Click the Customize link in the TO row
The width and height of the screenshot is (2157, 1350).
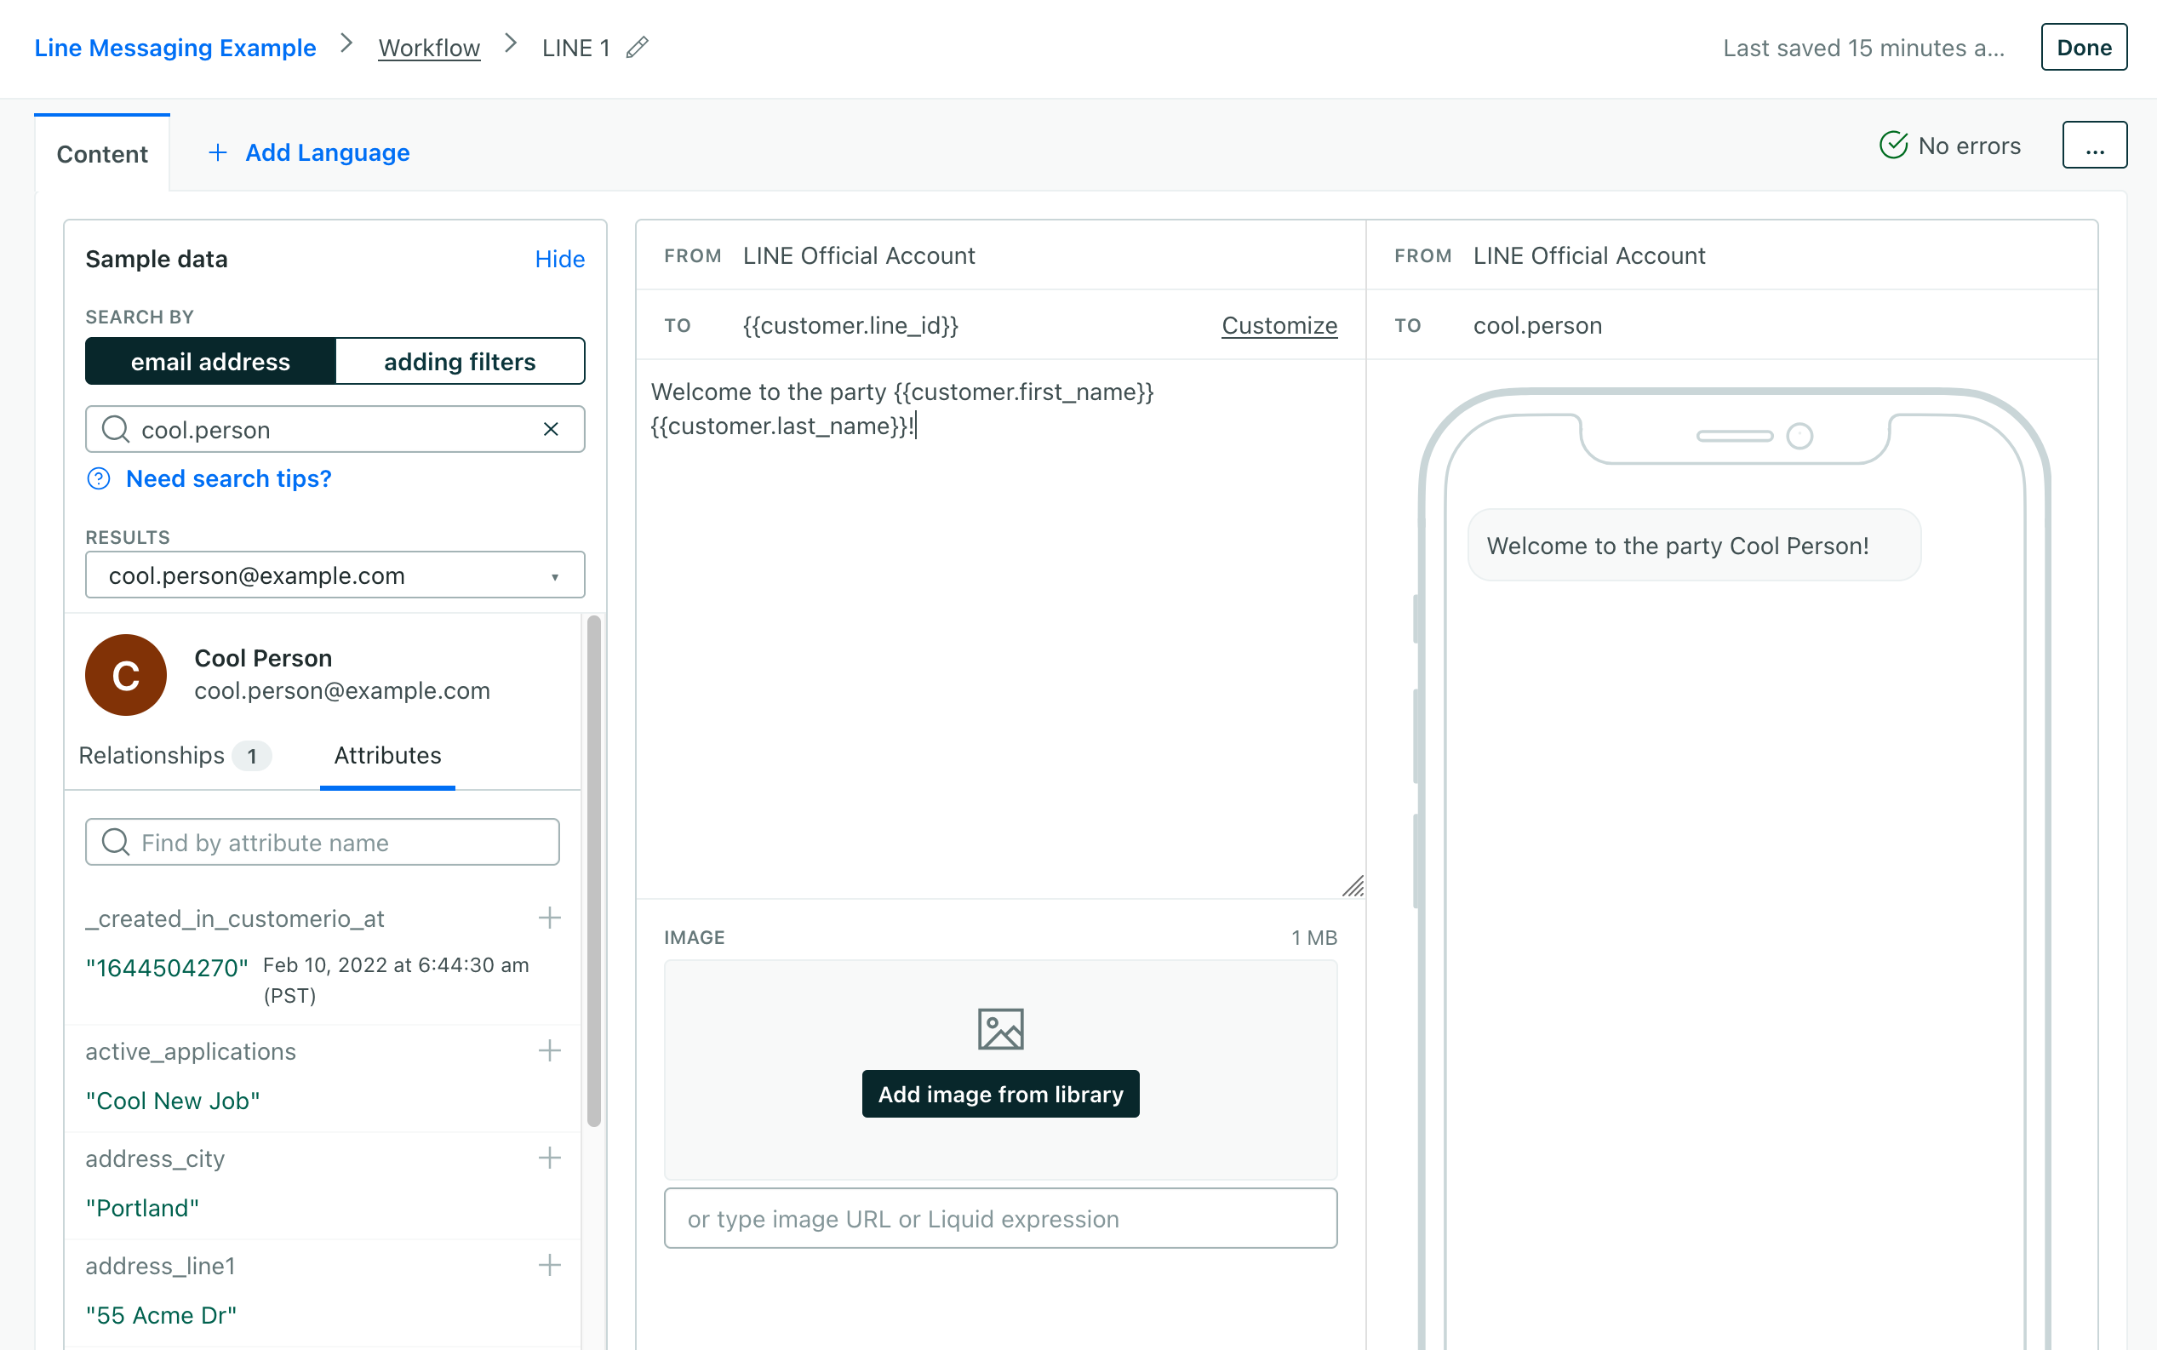(x=1279, y=326)
